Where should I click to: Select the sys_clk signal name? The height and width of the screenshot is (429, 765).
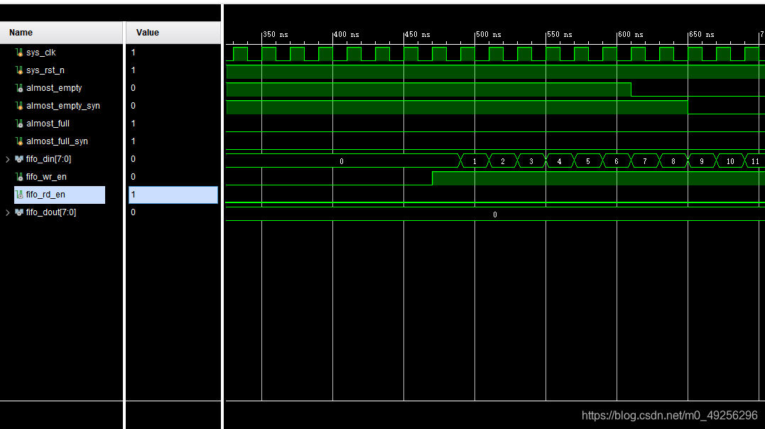[x=41, y=53]
